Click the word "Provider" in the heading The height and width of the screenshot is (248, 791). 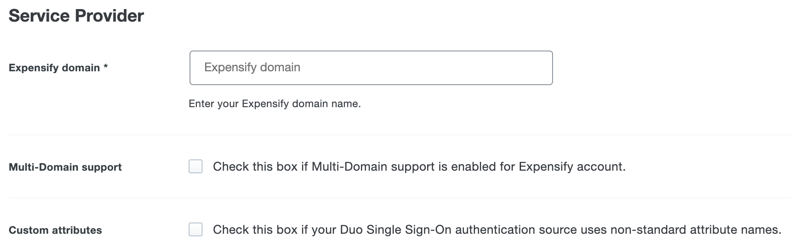(109, 16)
